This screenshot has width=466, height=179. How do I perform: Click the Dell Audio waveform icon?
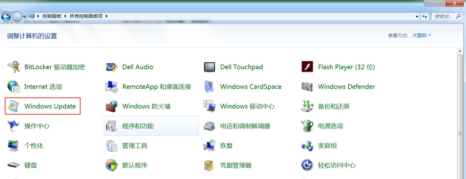(x=112, y=67)
